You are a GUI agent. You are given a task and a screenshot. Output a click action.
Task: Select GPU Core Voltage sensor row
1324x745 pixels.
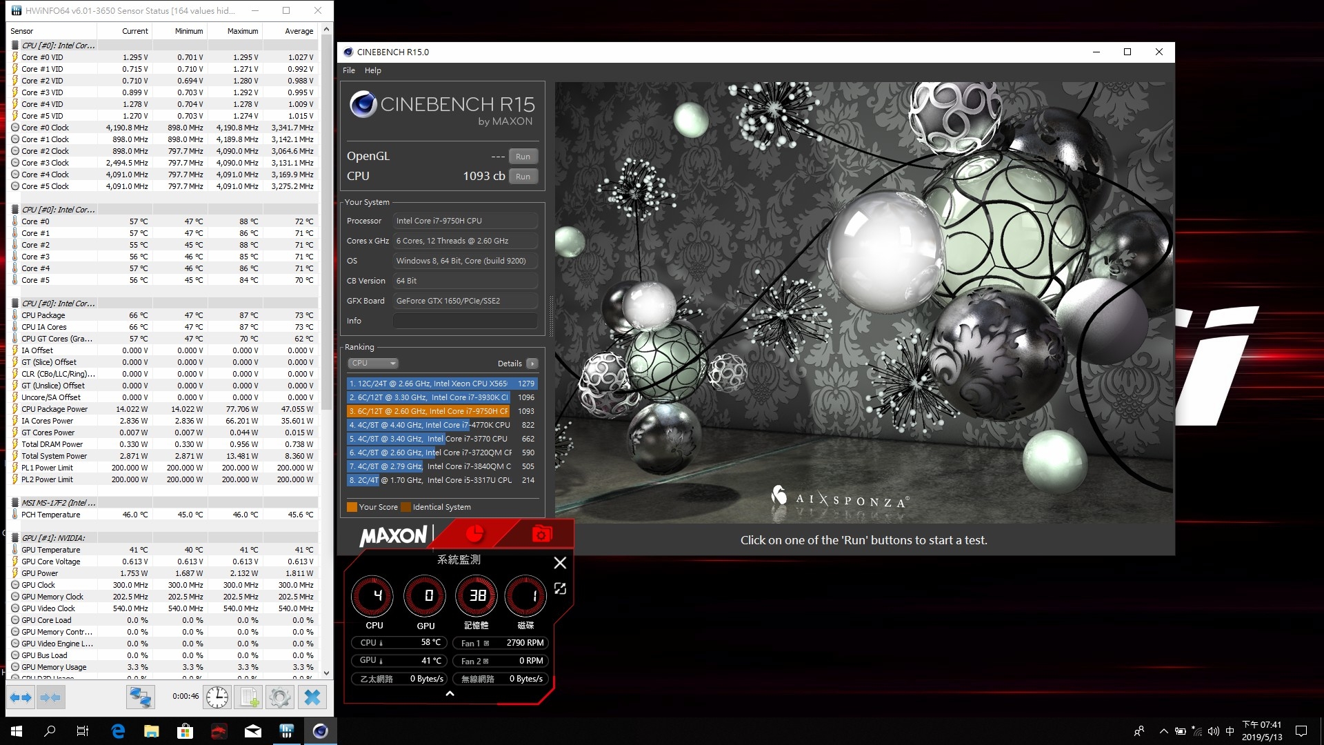click(x=163, y=562)
